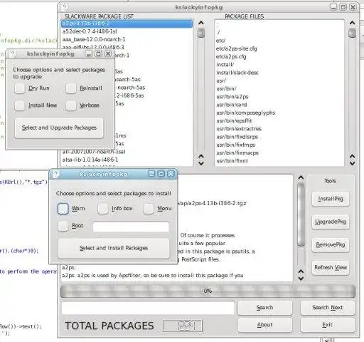This screenshot has height=342, width=364.
Task: Click etc/a2ps-site.cfg in package files
Action: pos(237,48)
